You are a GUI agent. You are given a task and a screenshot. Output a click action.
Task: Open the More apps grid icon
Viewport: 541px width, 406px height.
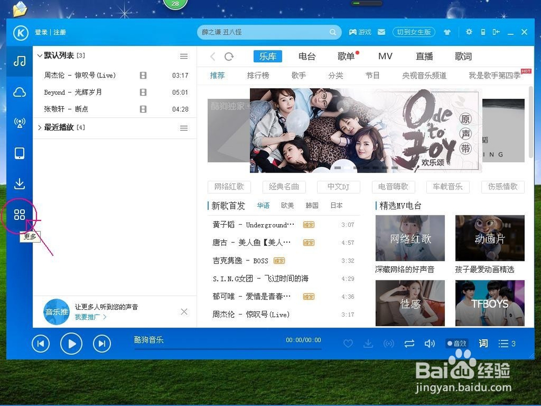point(19,214)
